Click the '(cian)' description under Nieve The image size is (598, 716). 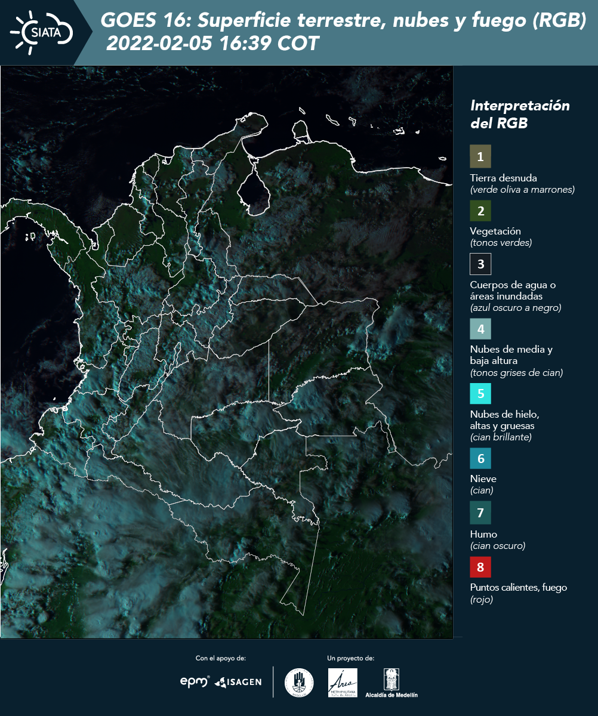[482, 490]
